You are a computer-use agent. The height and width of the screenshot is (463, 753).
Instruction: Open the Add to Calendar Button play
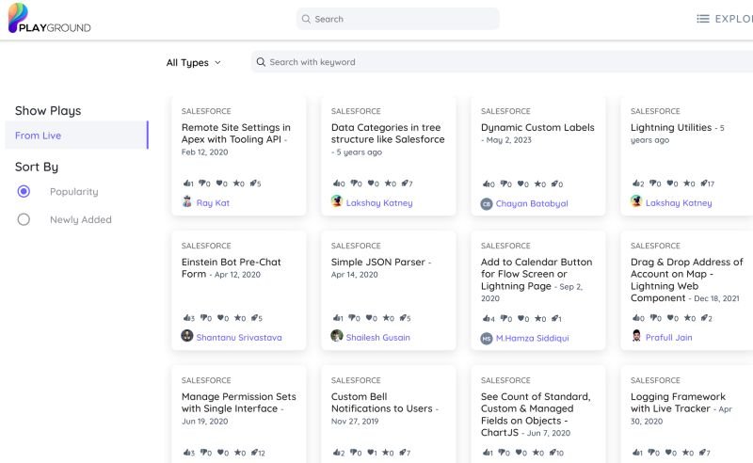(537, 274)
